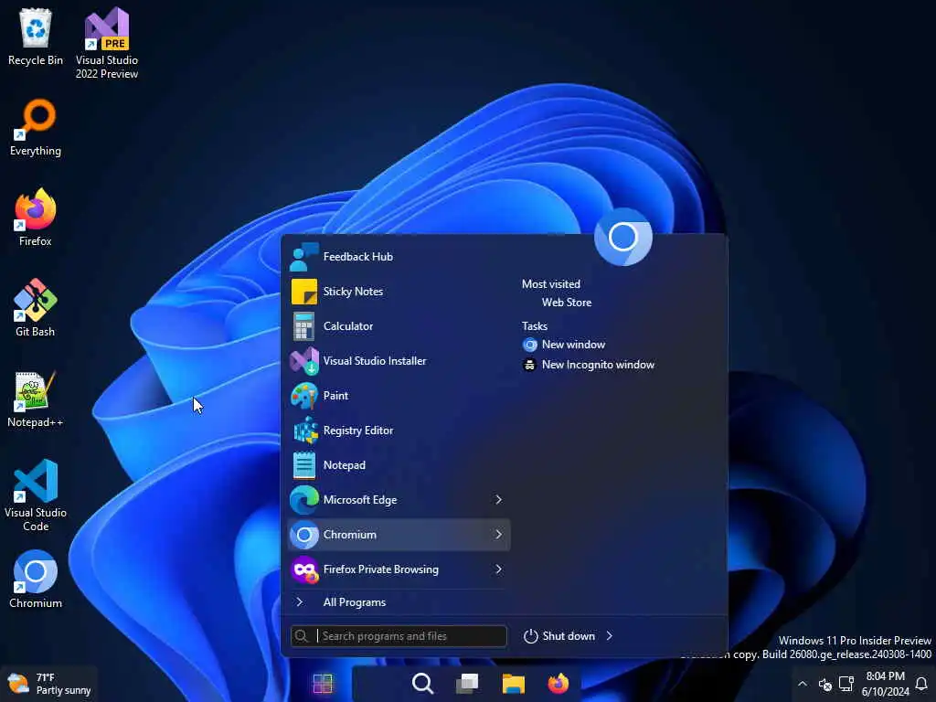This screenshot has height=702, width=936.
Task: Open taskbar Search magnifier
Action: [x=422, y=684]
